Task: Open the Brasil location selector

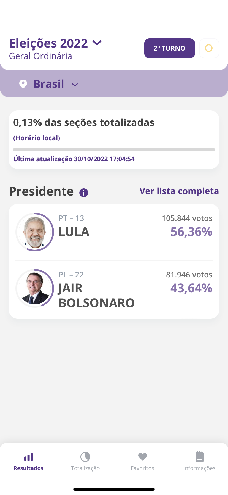Action: point(49,84)
